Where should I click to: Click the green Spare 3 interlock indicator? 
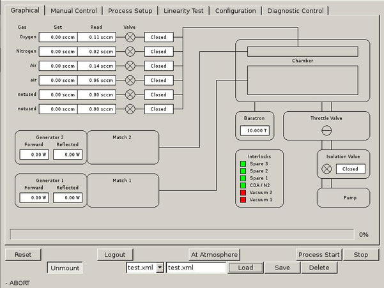coord(243,164)
